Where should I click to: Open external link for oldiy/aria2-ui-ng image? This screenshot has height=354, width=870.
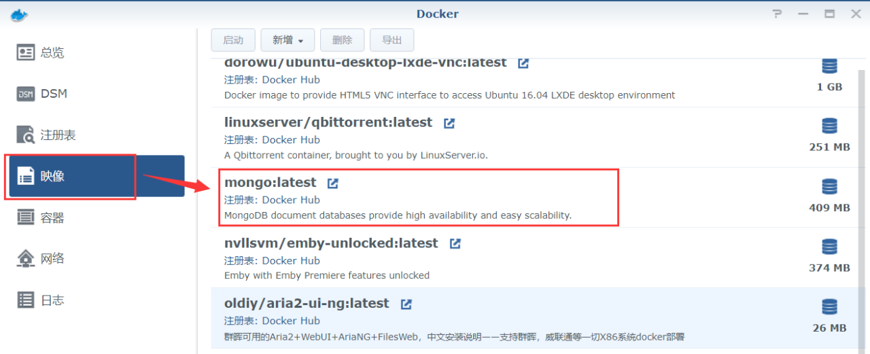(406, 304)
